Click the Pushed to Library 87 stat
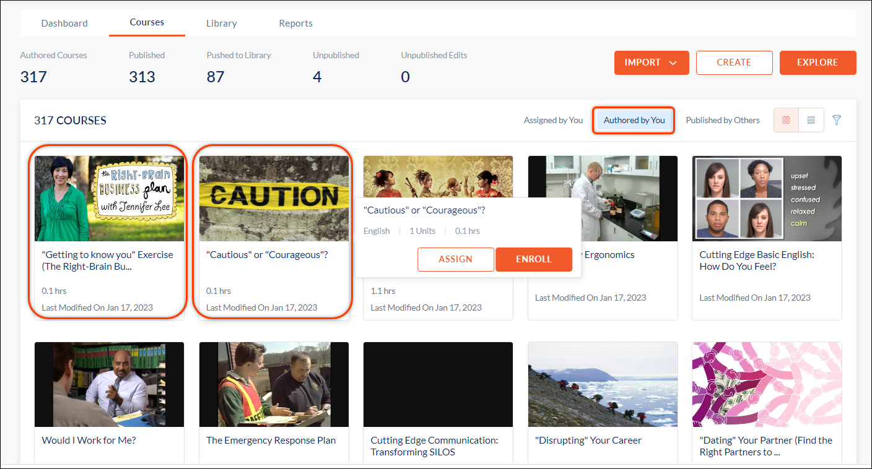Screen dimensions: 872x469 [x=238, y=68]
